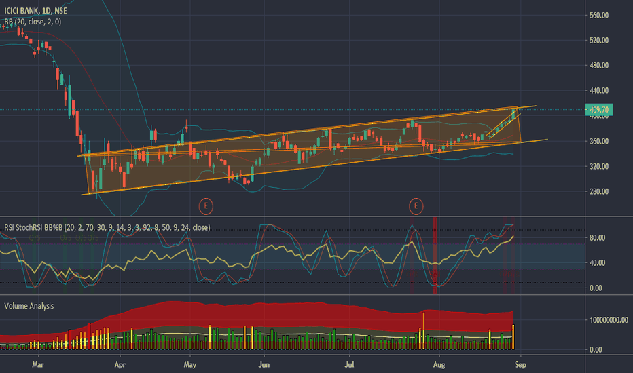The width and height of the screenshot is (633, 373).
Task: Click the 280.00 price axis label
Action: coord(599,191)
